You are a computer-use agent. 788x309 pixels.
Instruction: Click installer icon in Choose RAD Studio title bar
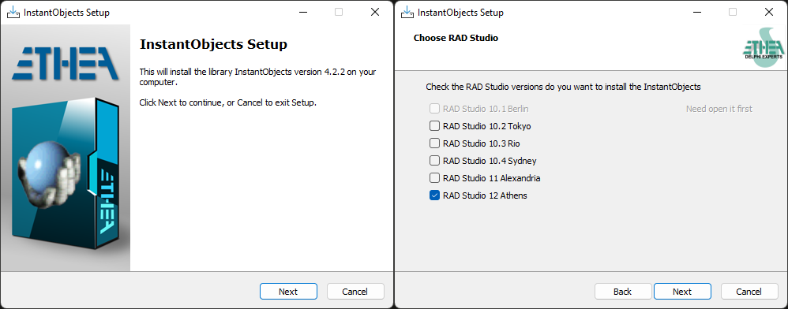407,13
